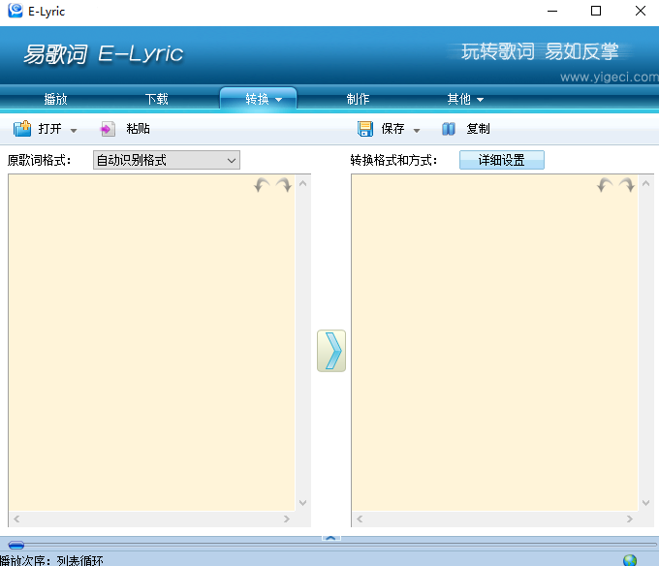The width and height of the screenshot is (659, 566).
Task: Click in the right converted lyric text area
Action: [x=494, y=342]
